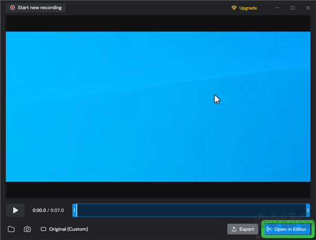This screenshot has height=240, width=316.
Task: Click the gold Upgrade link
Action: tap(245, 8)
